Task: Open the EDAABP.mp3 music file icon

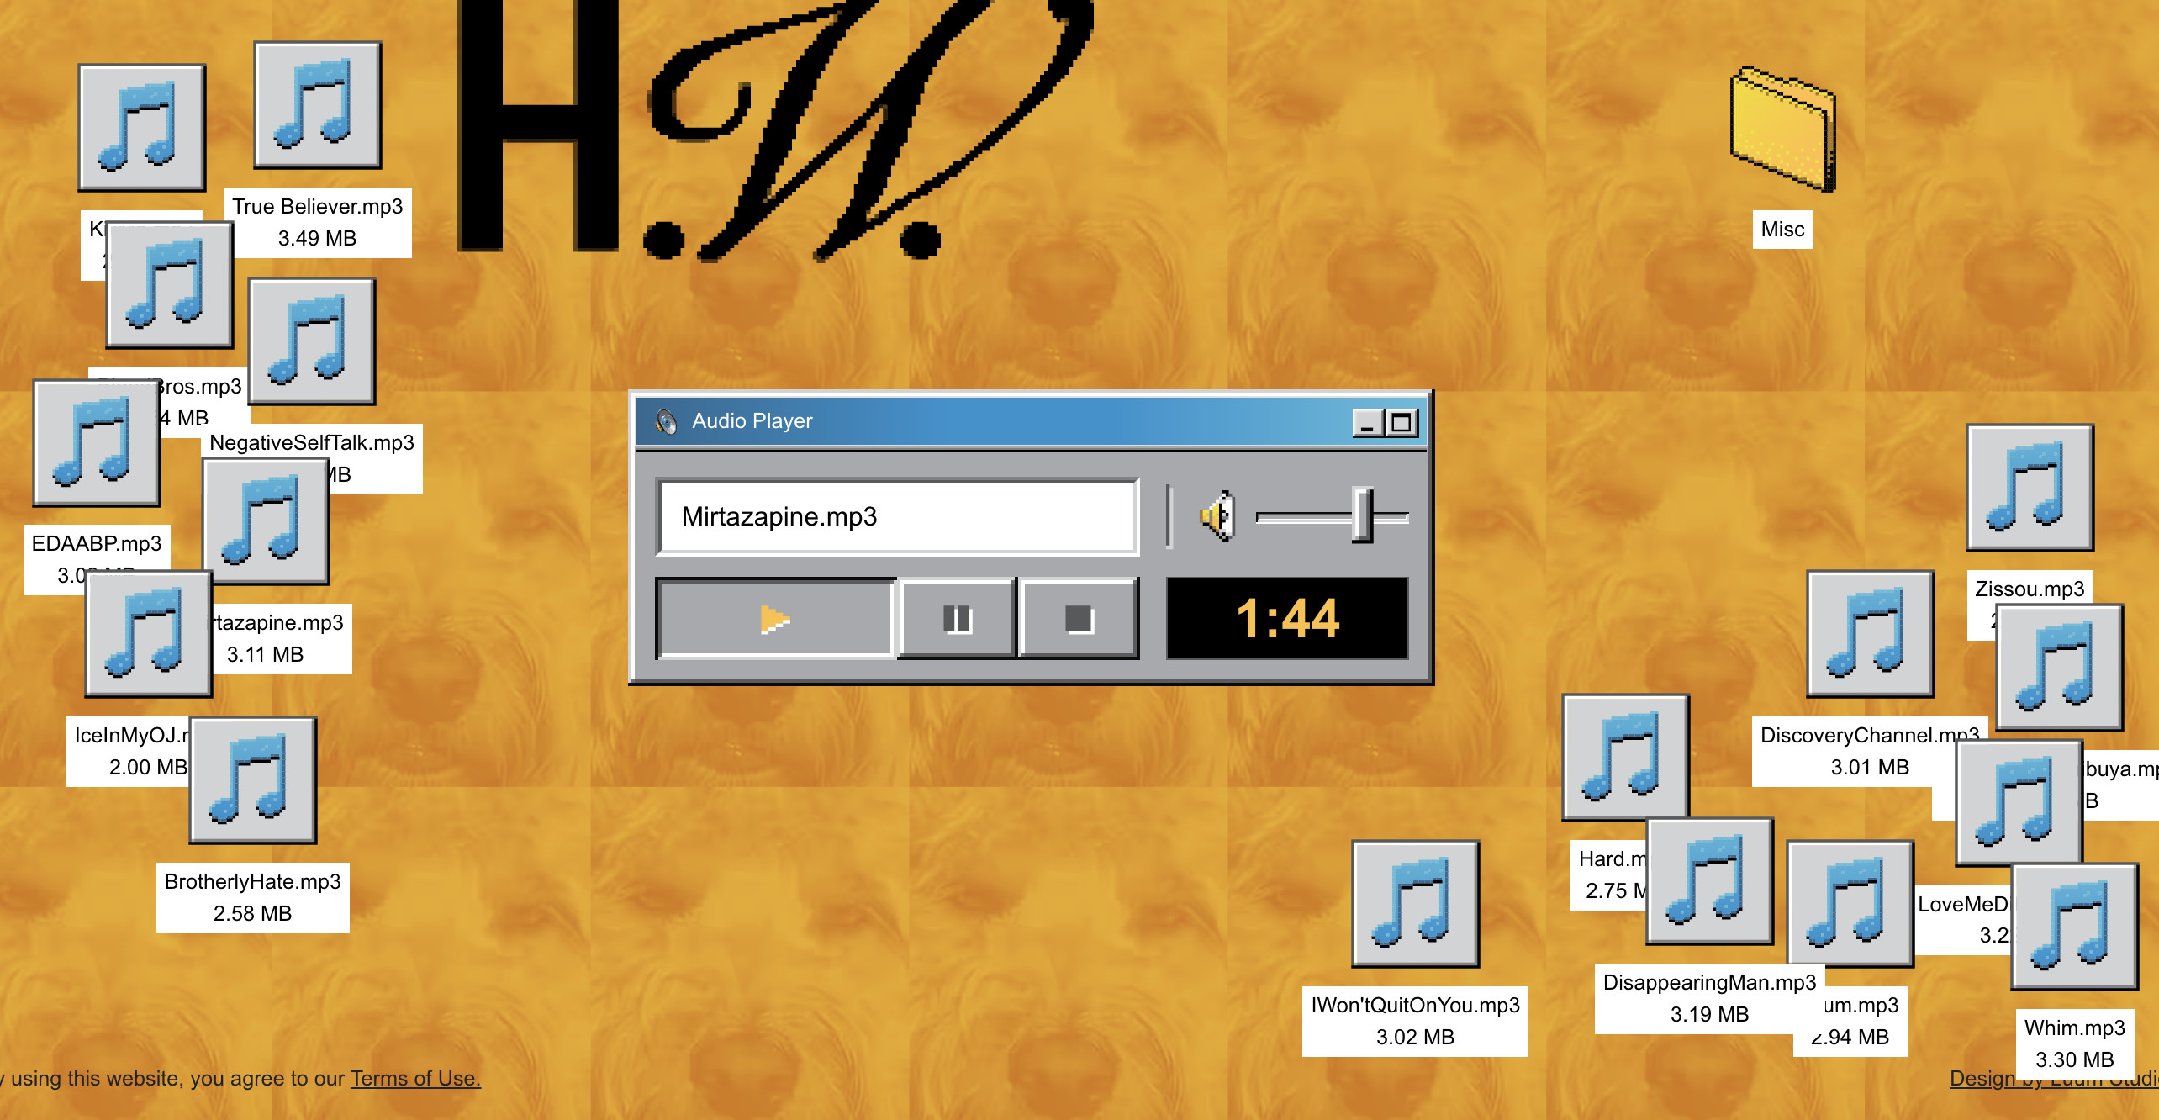Action: [x=97, y=443]
